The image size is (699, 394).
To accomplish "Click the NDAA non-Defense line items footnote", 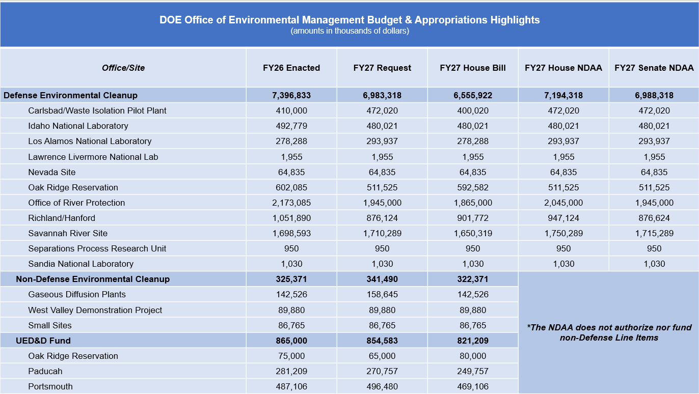I will point(609,332).
